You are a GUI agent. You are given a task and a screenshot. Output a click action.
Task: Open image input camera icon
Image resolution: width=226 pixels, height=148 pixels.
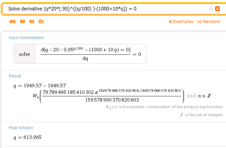pyautogui.click(x=22, y=22)
